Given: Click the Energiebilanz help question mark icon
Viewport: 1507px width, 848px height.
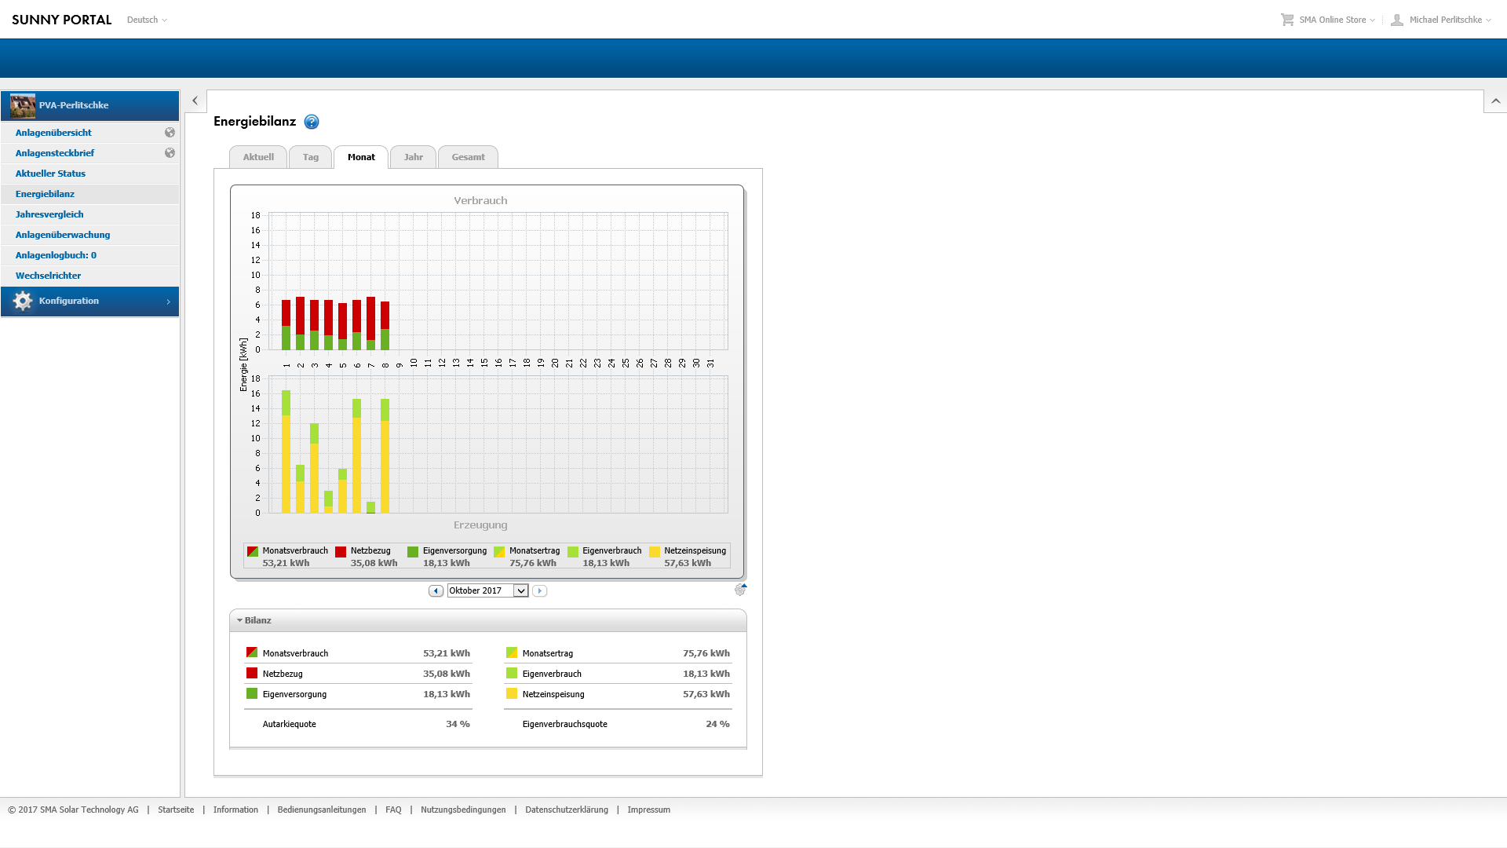Looking at the screenshot, I should pyautogui.click(x=312, y=122).
